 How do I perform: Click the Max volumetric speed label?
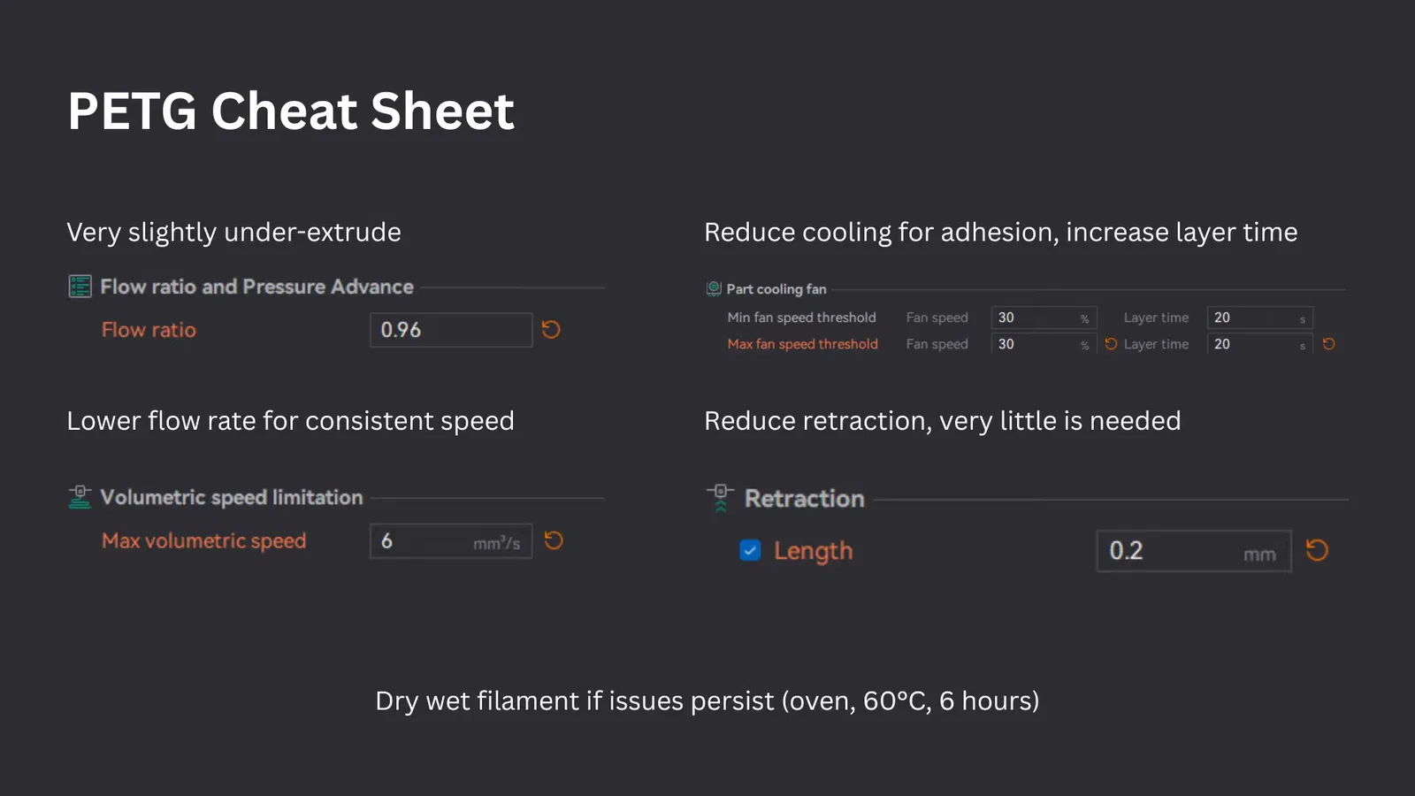tap(203, 540)
